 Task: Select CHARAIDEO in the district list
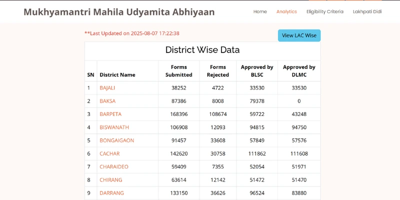113,166
